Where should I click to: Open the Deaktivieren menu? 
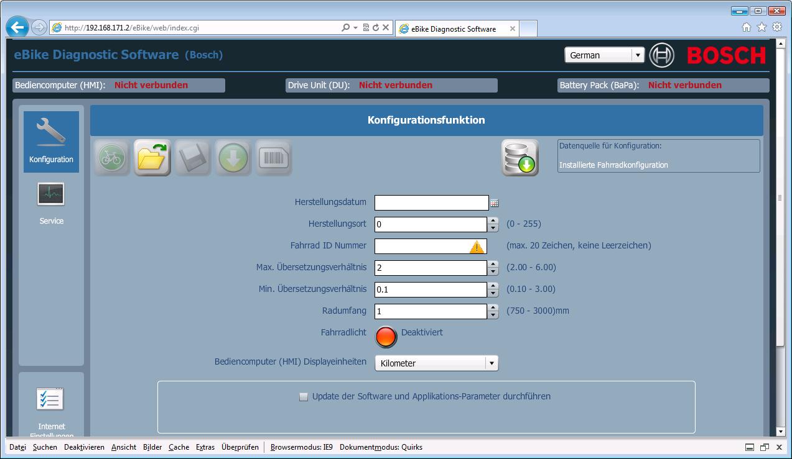click(84, 447)
